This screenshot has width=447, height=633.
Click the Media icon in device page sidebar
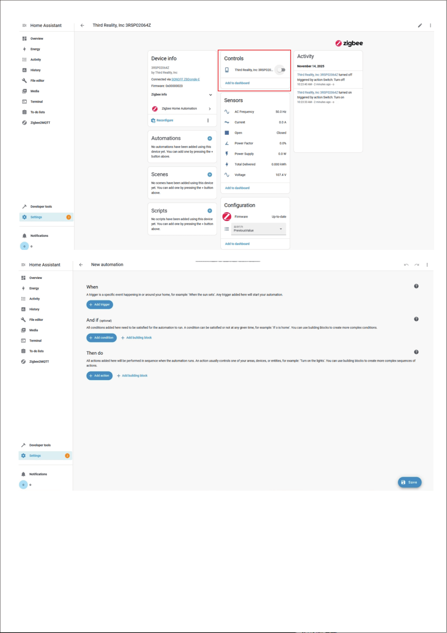point(24,91)
